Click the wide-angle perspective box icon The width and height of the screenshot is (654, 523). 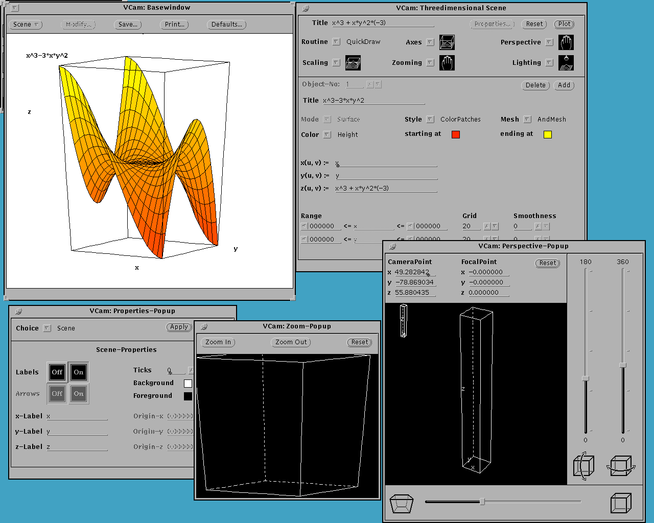402,503
